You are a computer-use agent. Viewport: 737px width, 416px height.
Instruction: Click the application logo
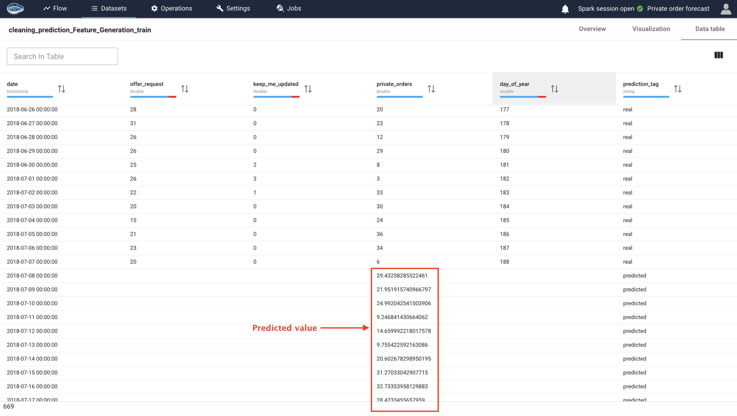point(15,8)
